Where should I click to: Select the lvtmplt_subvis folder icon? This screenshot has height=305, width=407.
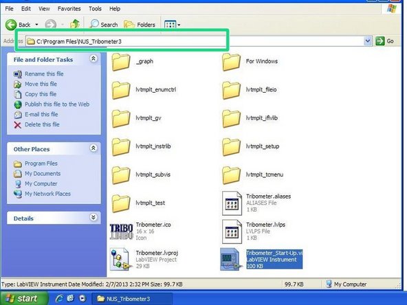point(121,175)
